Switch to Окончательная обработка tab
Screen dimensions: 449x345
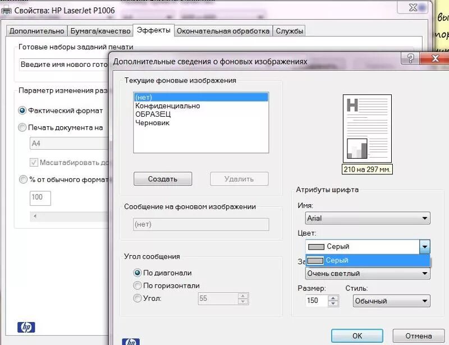pos(223,31)
